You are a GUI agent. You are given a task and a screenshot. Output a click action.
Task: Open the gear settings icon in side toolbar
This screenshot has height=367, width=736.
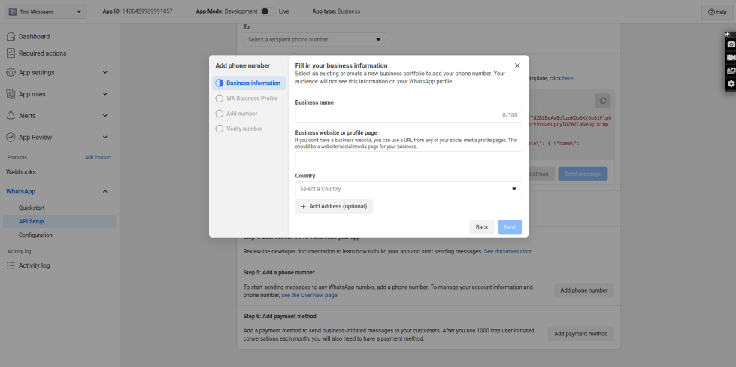730,84
